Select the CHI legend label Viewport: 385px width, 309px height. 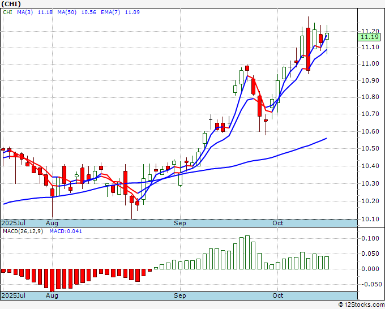[x=7, y=12]
